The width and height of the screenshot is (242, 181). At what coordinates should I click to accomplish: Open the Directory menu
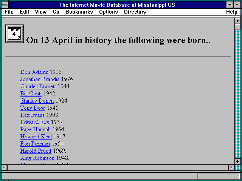(135, 12)
